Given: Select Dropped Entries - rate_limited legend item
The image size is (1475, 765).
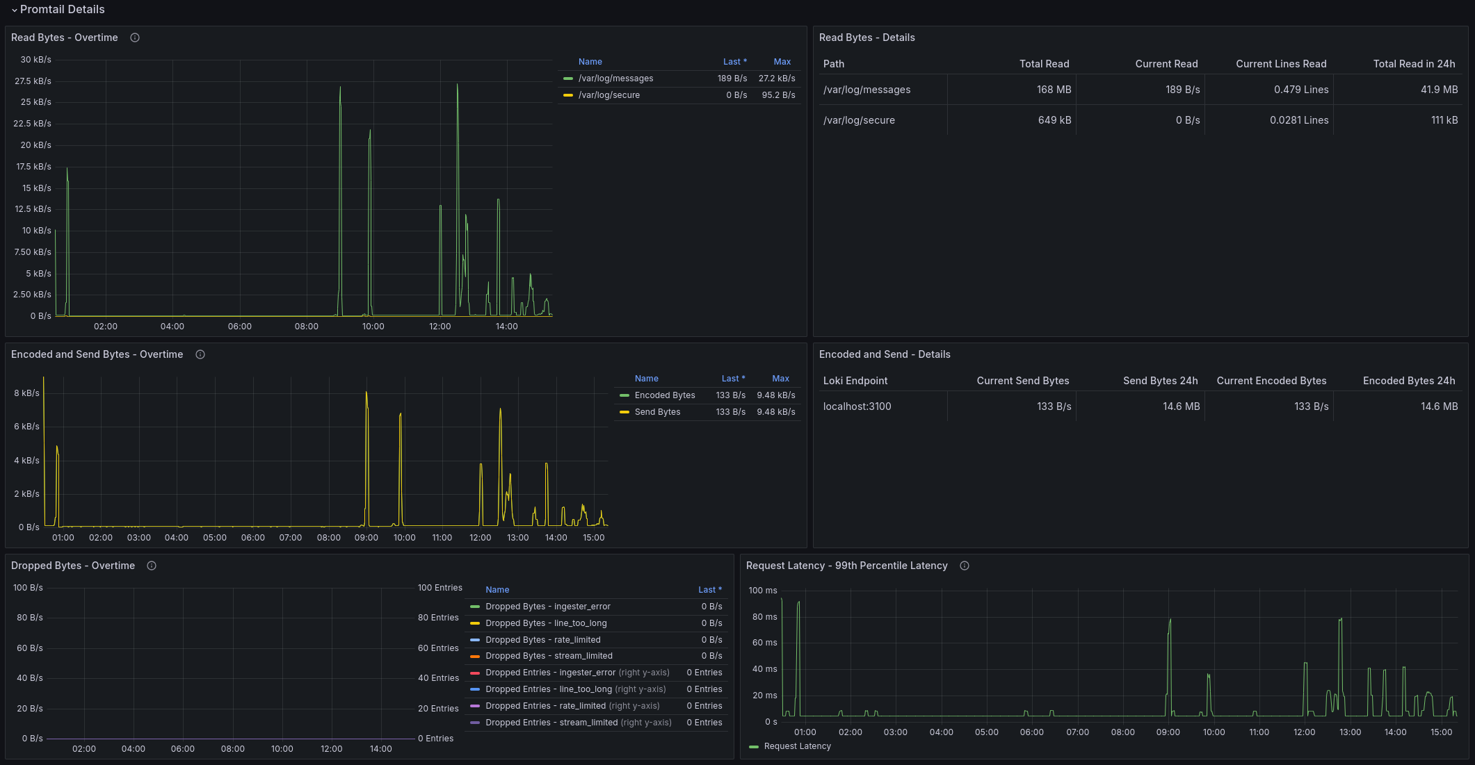Looking at the screenshot, I should [545, 706].
